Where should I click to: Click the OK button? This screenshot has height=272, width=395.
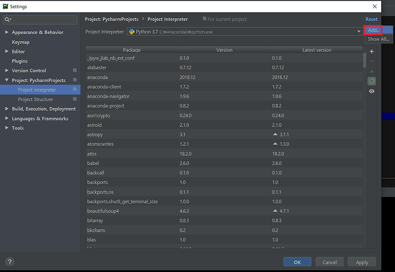pyautogui.click(x=297, y=262)
